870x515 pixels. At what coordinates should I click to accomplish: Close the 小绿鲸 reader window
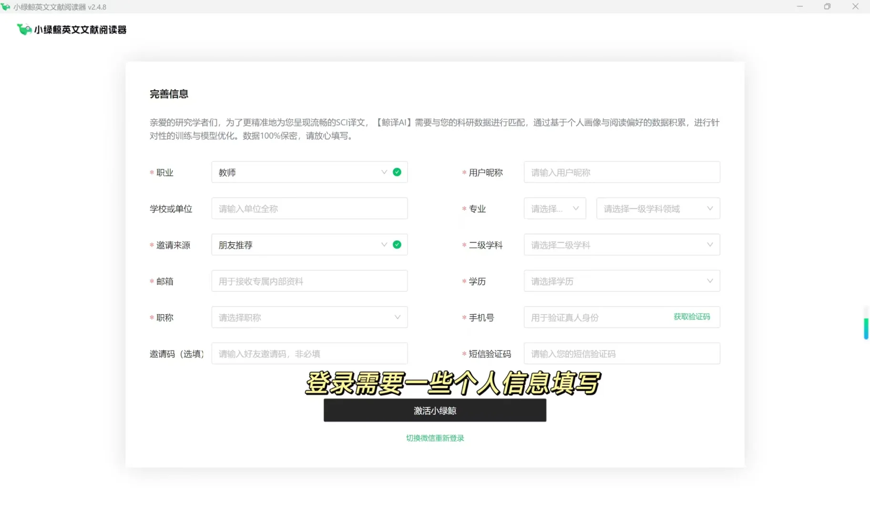[x=855, y=7]
